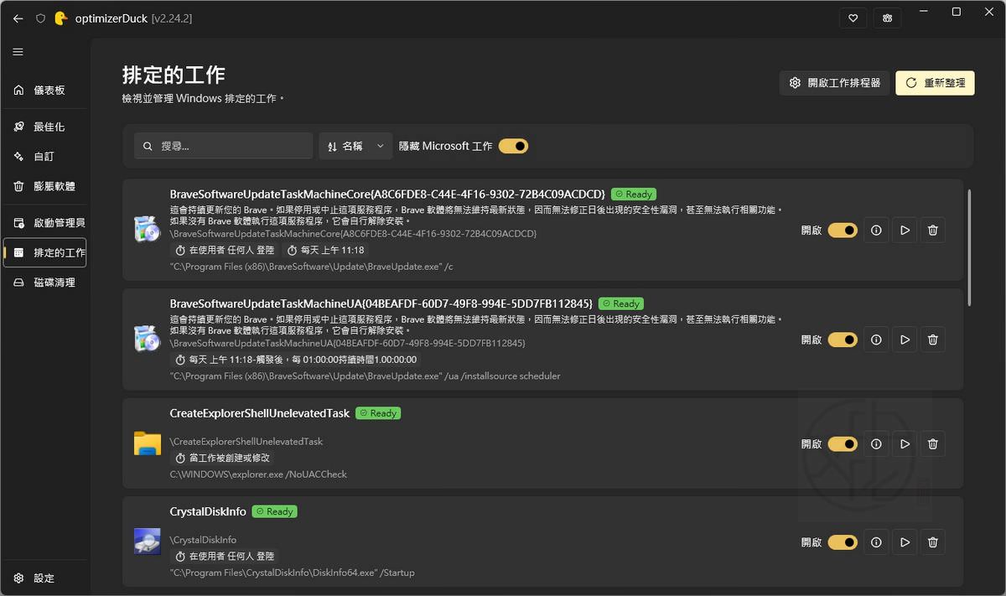Show info for BraveSoftwareUpdateTaskMachineUA task
Viewport: 1006px width, 596px height.
click(x=876, y=339)
